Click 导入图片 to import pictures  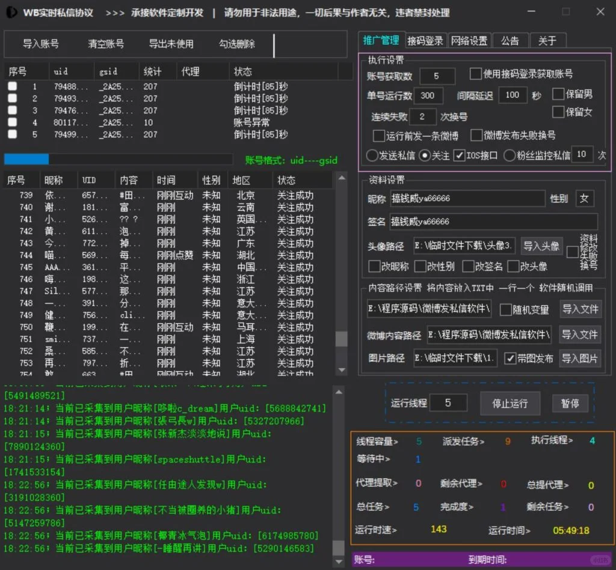[x=580, y=359]
